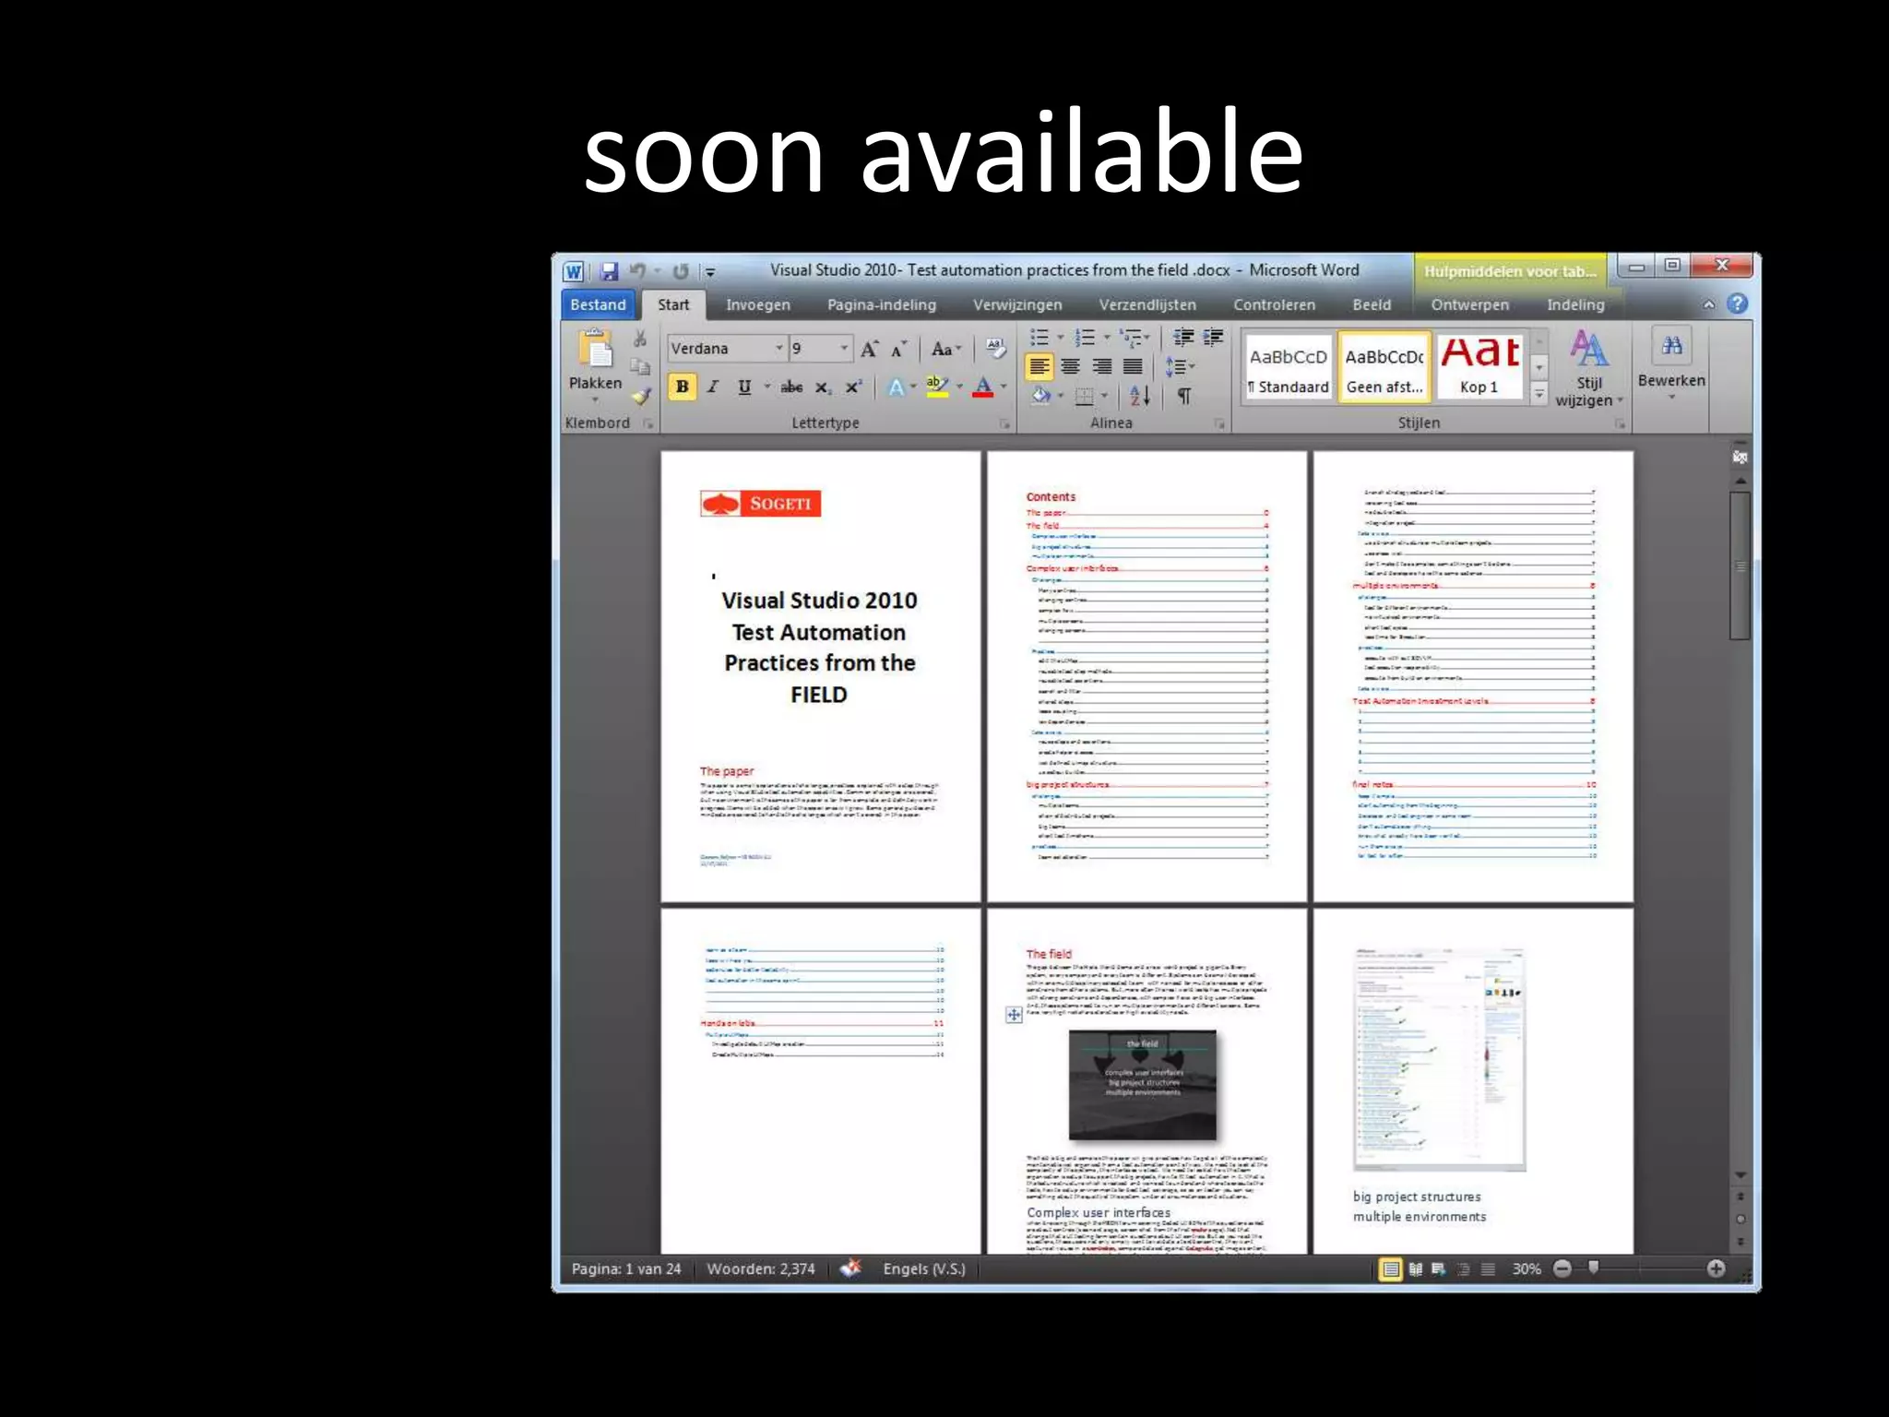The width and height of the screenshot is (1889, 1417).
Task: Click the Bewerken binoculars icon
Action: (x=1671, y=347)
